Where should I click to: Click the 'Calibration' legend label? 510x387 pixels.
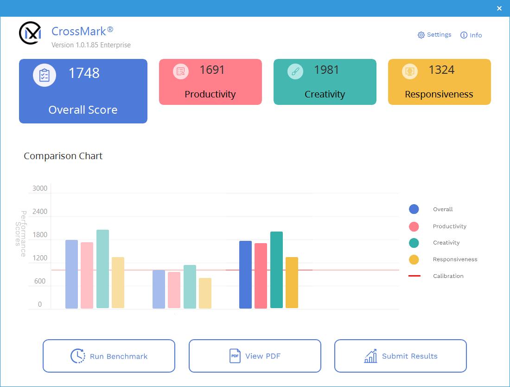(448, 276)
